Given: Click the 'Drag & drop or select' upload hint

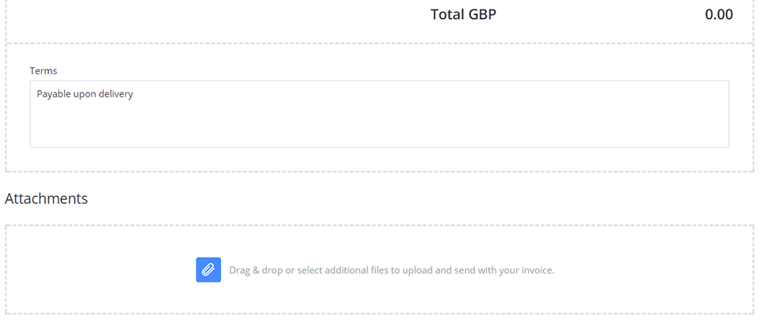Looking at the screenshot, I should pos(392,270).
